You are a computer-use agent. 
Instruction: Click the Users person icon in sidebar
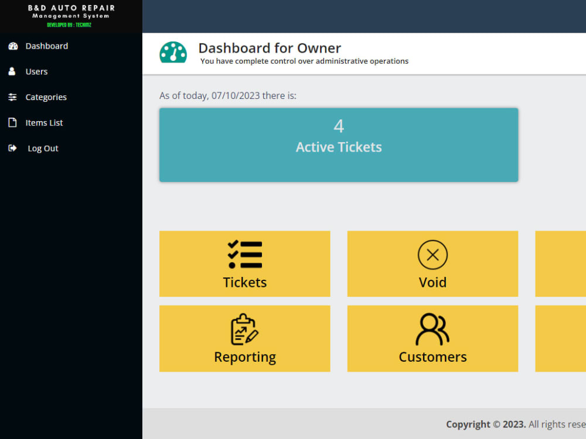pyautogui.click(x=12, y=71)
